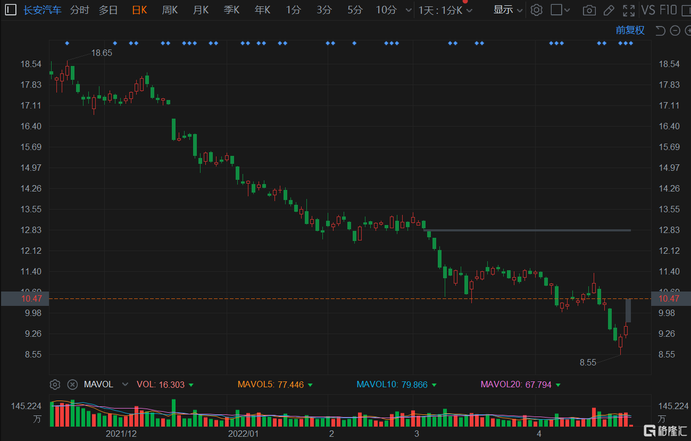Click the MAVOL10: 79.866 readout

pos(392,384)
